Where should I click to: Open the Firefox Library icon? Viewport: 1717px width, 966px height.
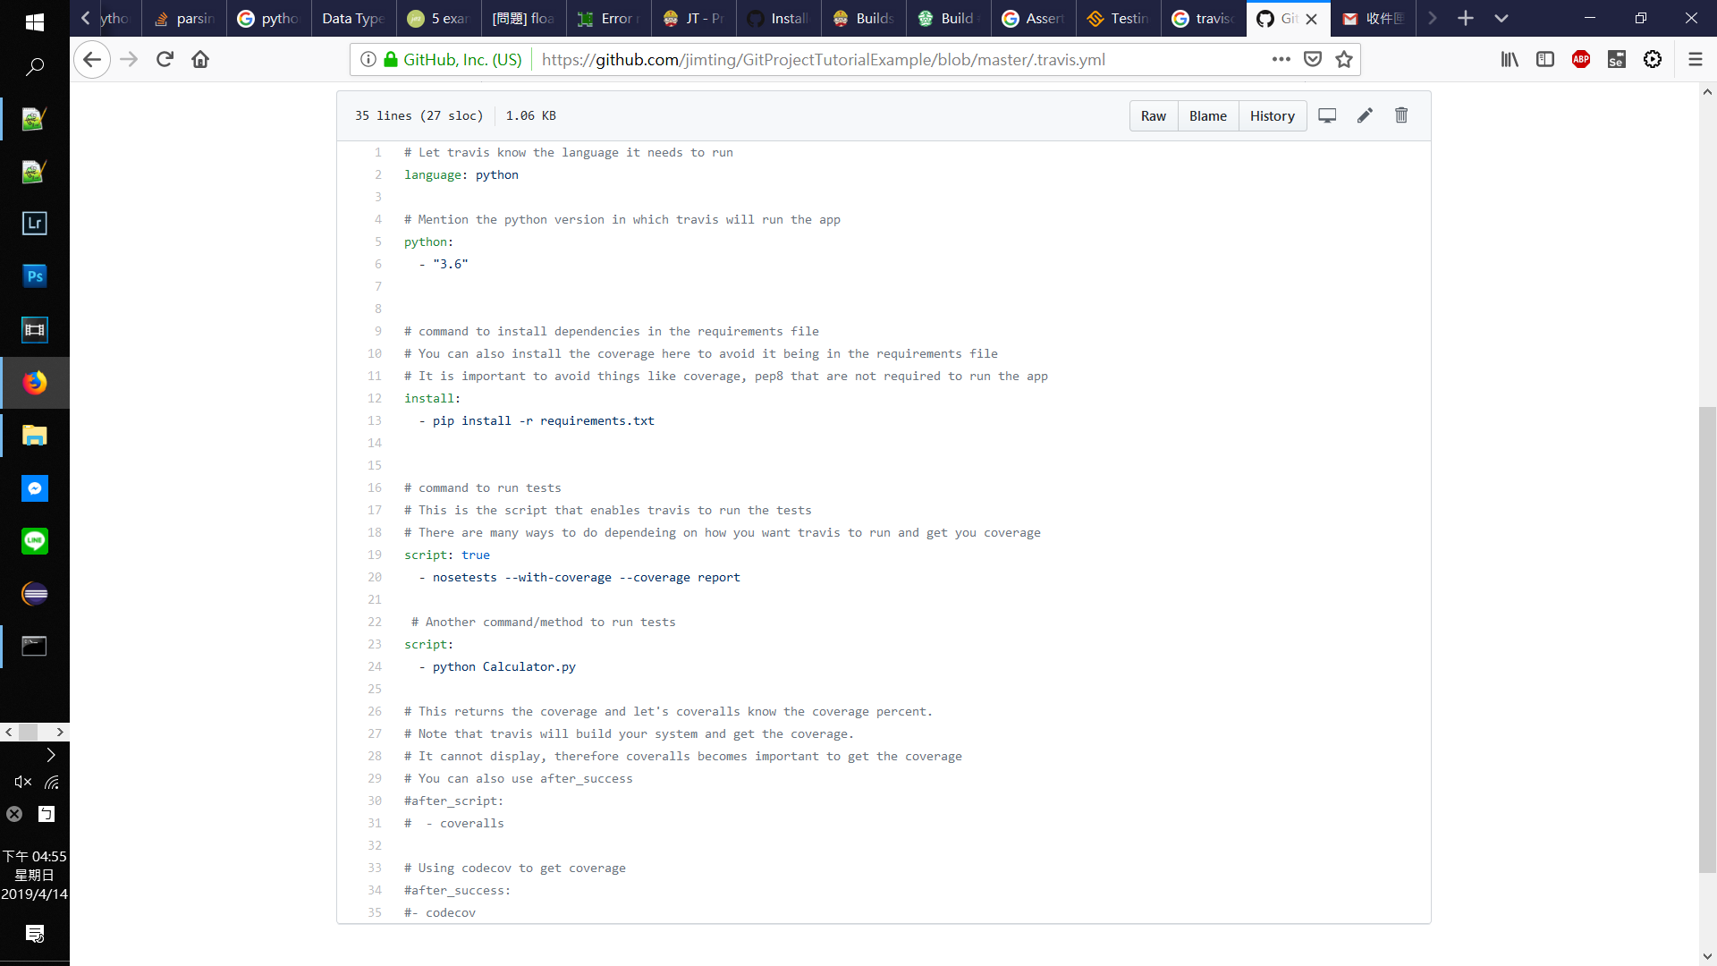click(x=1510, y=59)
